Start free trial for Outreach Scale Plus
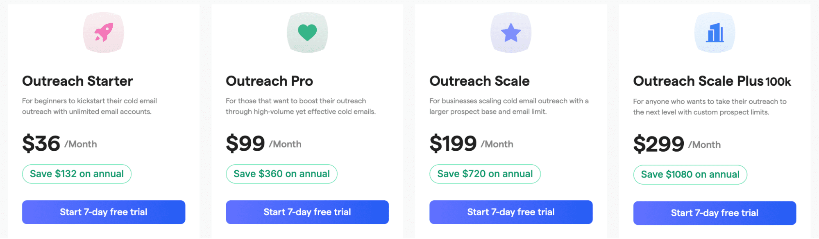819x239 pixels. (715, 213)
